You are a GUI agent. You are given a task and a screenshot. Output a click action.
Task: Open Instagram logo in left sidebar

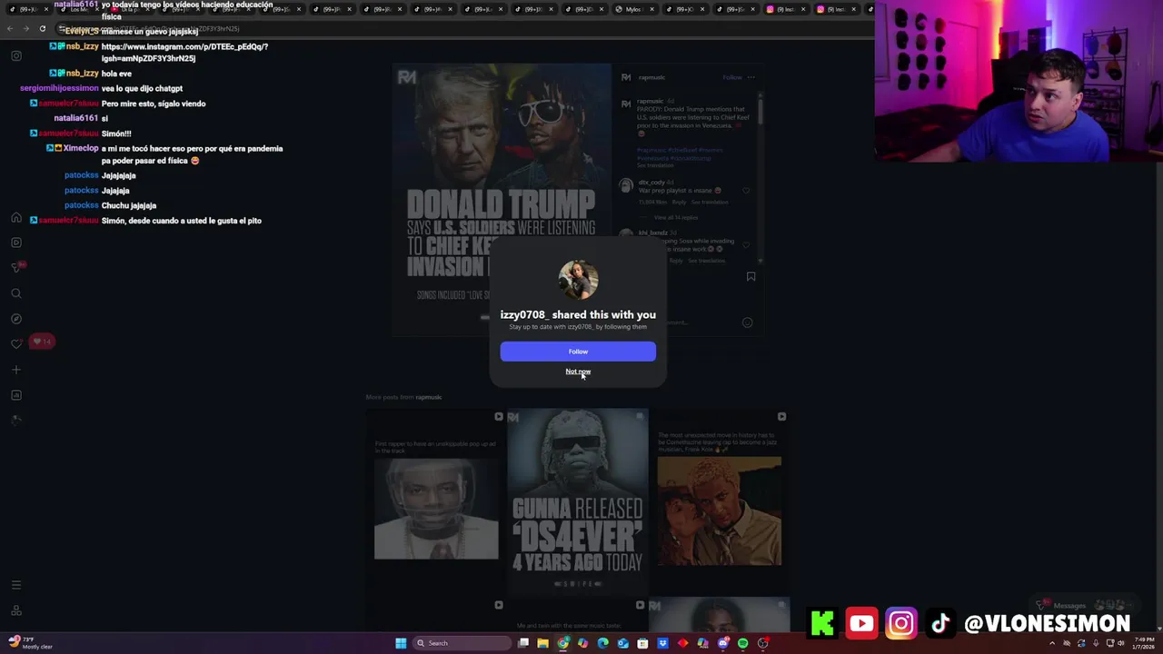[16, 56]
